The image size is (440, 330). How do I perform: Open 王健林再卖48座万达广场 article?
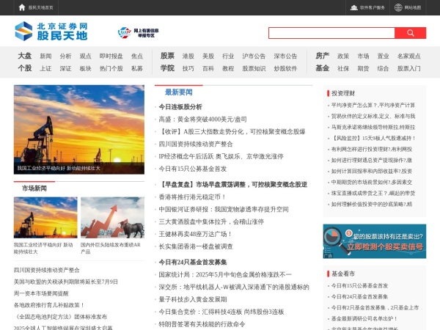coord(196,234)
